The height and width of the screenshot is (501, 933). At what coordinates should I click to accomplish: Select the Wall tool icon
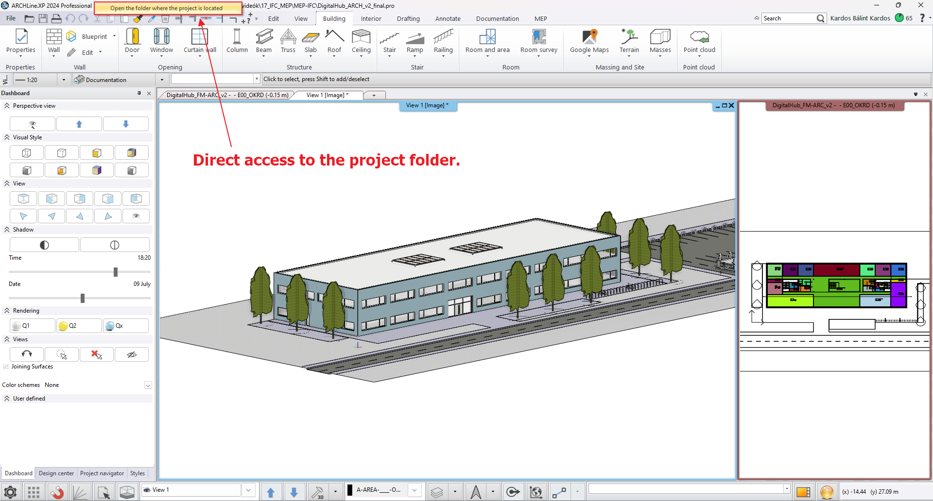(54, 37)
